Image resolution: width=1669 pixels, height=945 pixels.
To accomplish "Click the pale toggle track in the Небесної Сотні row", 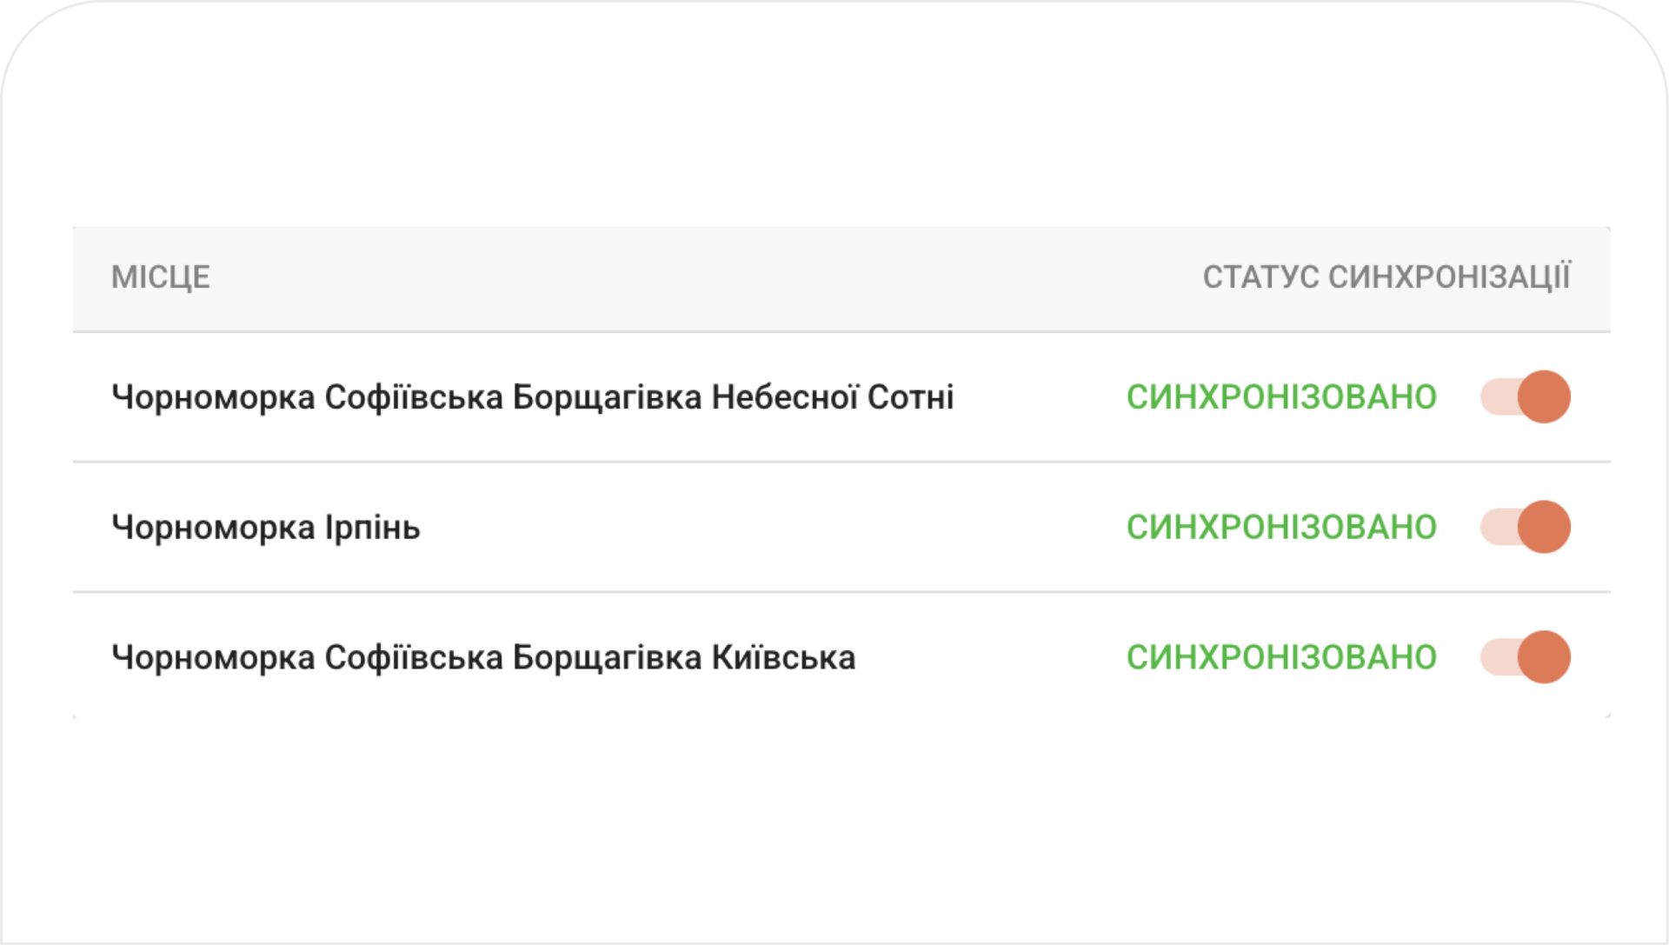I will (1498, 396).
